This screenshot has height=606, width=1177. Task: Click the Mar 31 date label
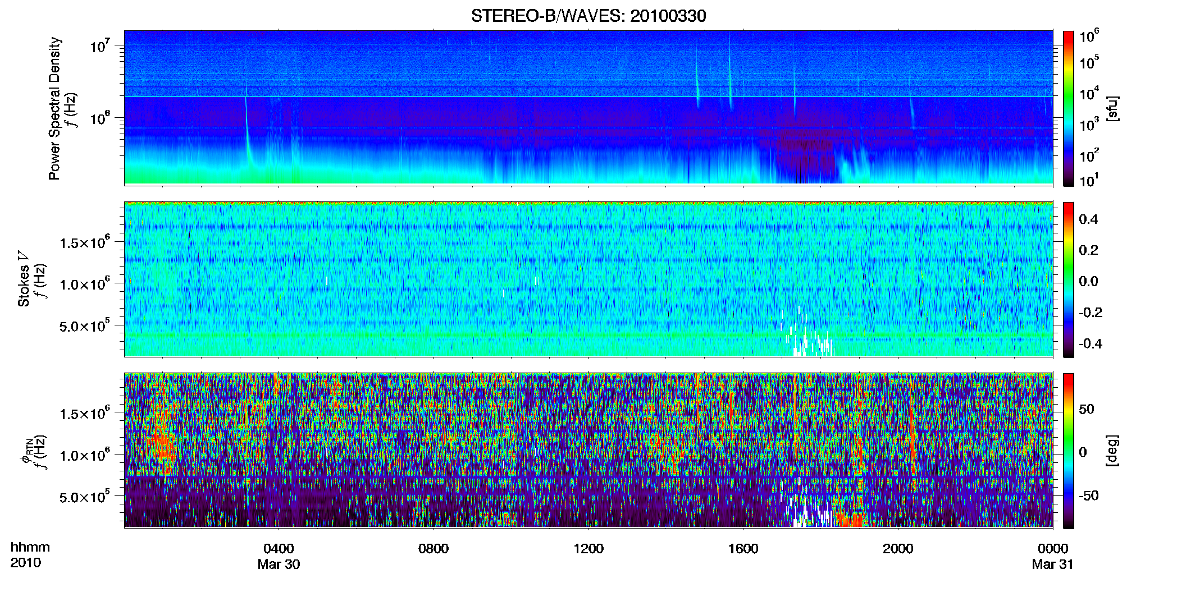pyautogui.click(x=1052, y=564)
